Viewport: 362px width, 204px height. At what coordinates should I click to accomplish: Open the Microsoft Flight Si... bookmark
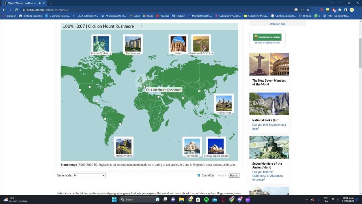[200, 16]
